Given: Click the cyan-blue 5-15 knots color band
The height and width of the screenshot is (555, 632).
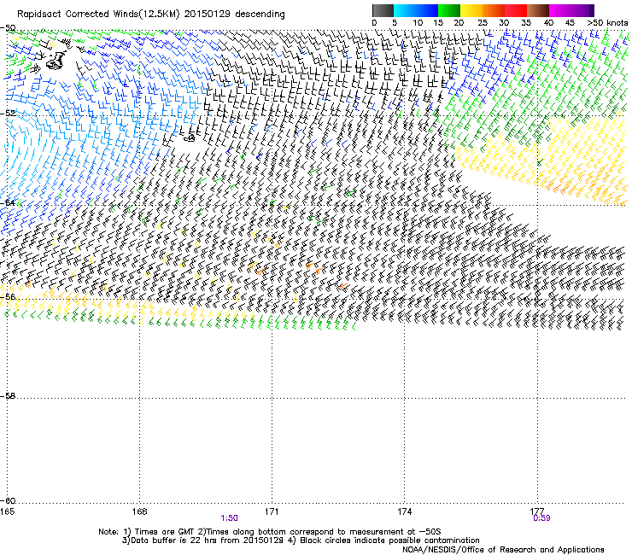Looking at the screenshot, I should point(416,10).
